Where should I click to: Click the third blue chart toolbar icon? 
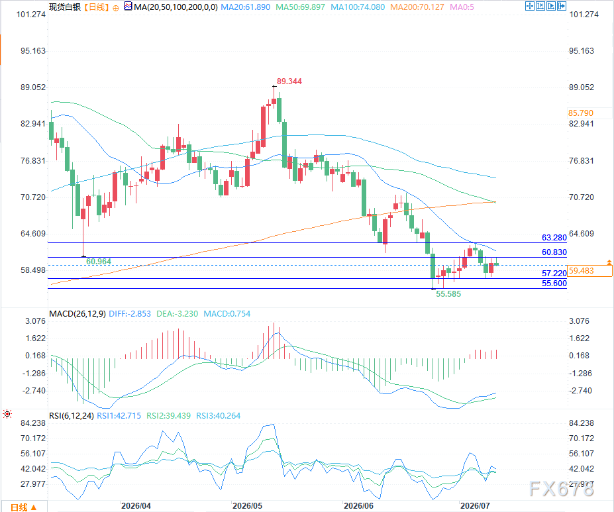(x=550, y=6)
